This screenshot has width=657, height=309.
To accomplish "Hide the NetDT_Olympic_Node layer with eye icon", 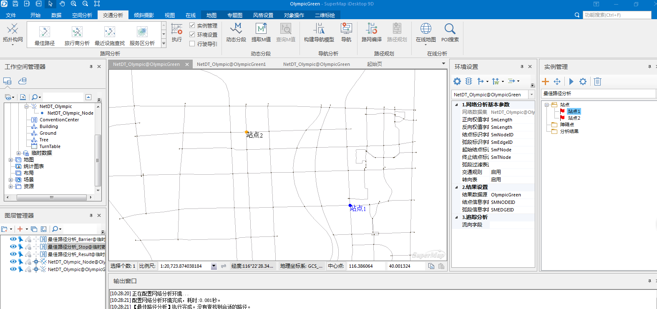I will 13,261.
